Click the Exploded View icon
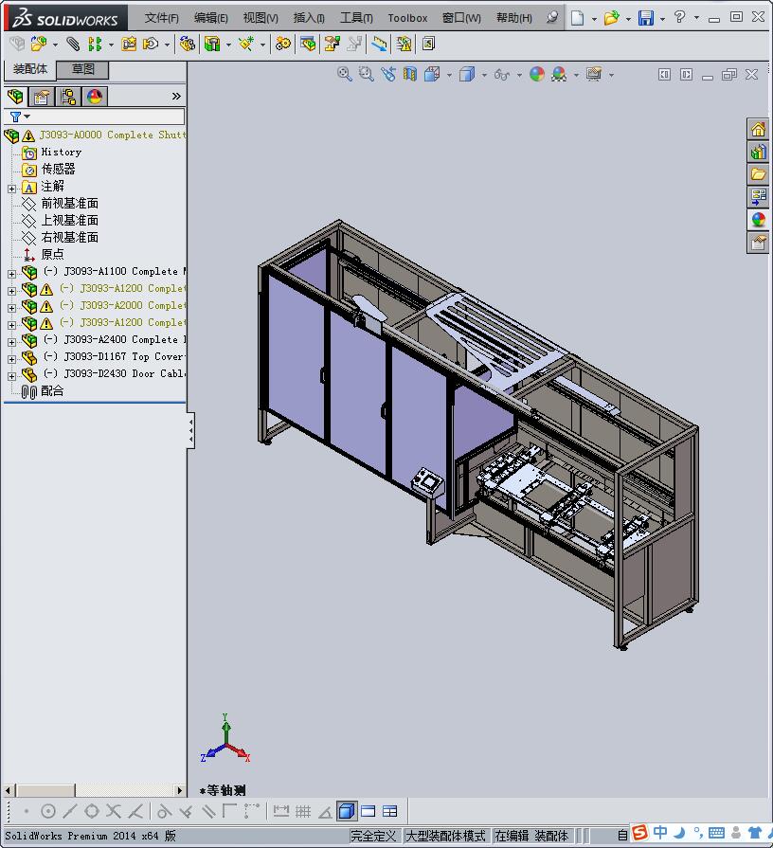The height and width of the screenshot is (848, 773). 332,44
